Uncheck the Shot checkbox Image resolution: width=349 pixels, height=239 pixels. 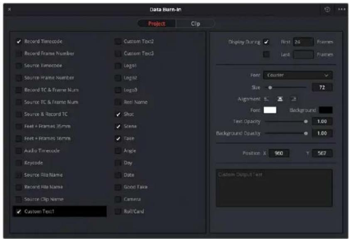118,114
